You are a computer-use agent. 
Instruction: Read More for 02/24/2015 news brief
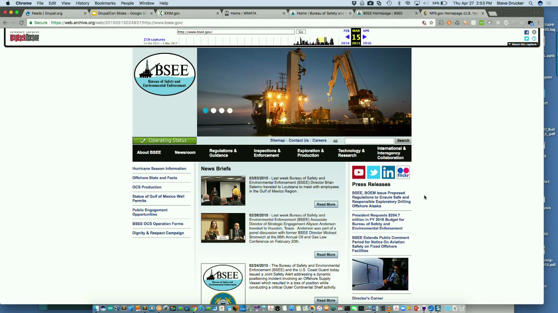tap(326, 300)
